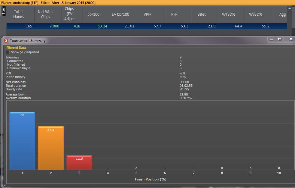Click the Unknown buyin row label
The height and width of the screenshot is (188, 295).
19,68
